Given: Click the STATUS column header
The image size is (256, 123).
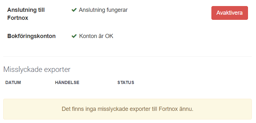Looking at the screenshot, I should (126, 82).
